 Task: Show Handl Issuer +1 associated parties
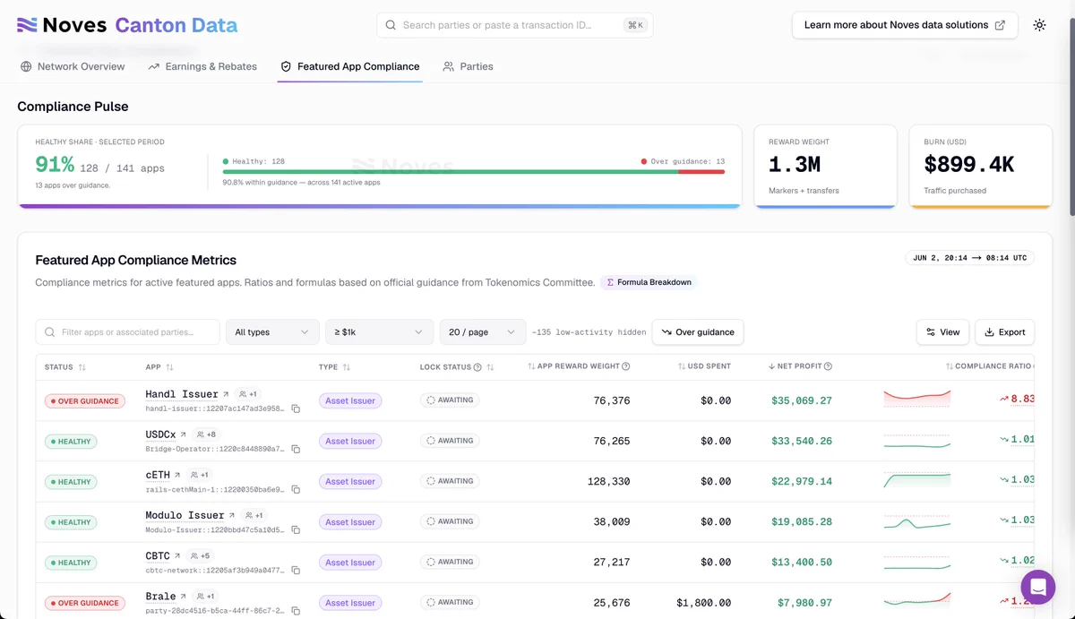[x=247, y=394]
